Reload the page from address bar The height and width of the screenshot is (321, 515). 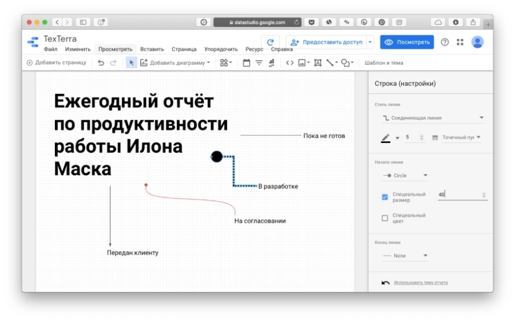pyautogui.click(x=296, y=22)
